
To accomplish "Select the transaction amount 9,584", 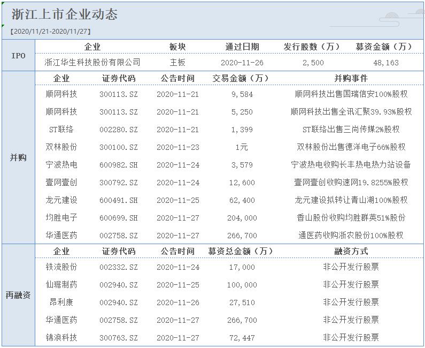I will pyautogui.click(x=242, y=94).
